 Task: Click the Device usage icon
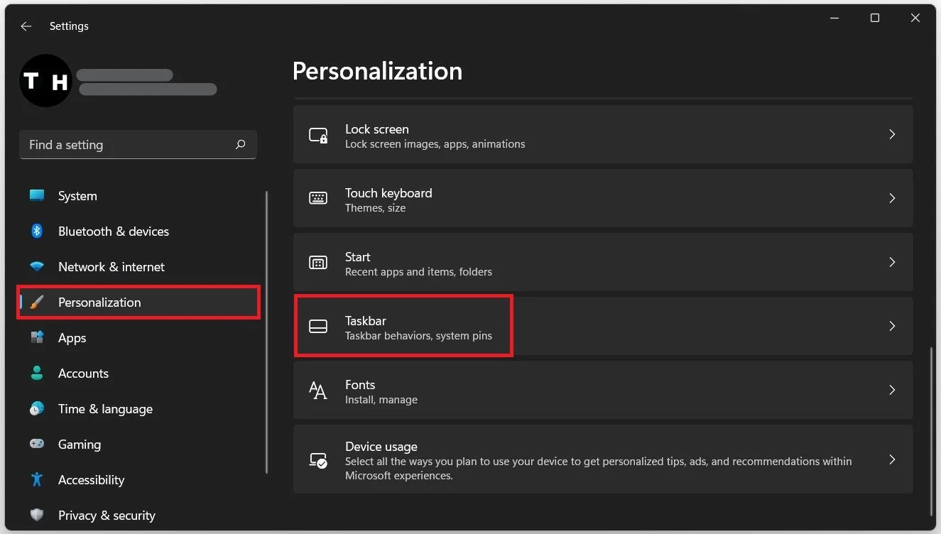tap(318, 460)
